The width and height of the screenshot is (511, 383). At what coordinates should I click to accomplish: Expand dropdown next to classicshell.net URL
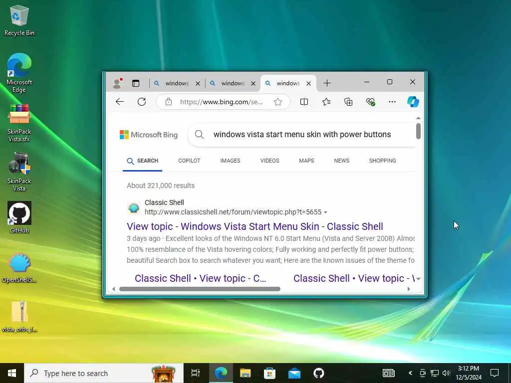pos(325,212)
